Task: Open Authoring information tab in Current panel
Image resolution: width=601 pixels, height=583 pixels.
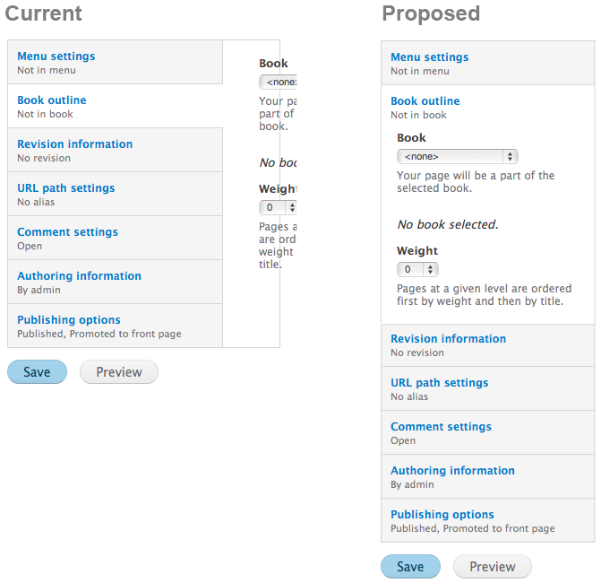Action: point(80,276)
